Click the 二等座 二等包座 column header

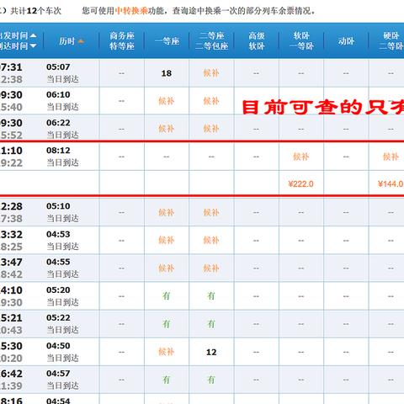[x=211, y=41]
